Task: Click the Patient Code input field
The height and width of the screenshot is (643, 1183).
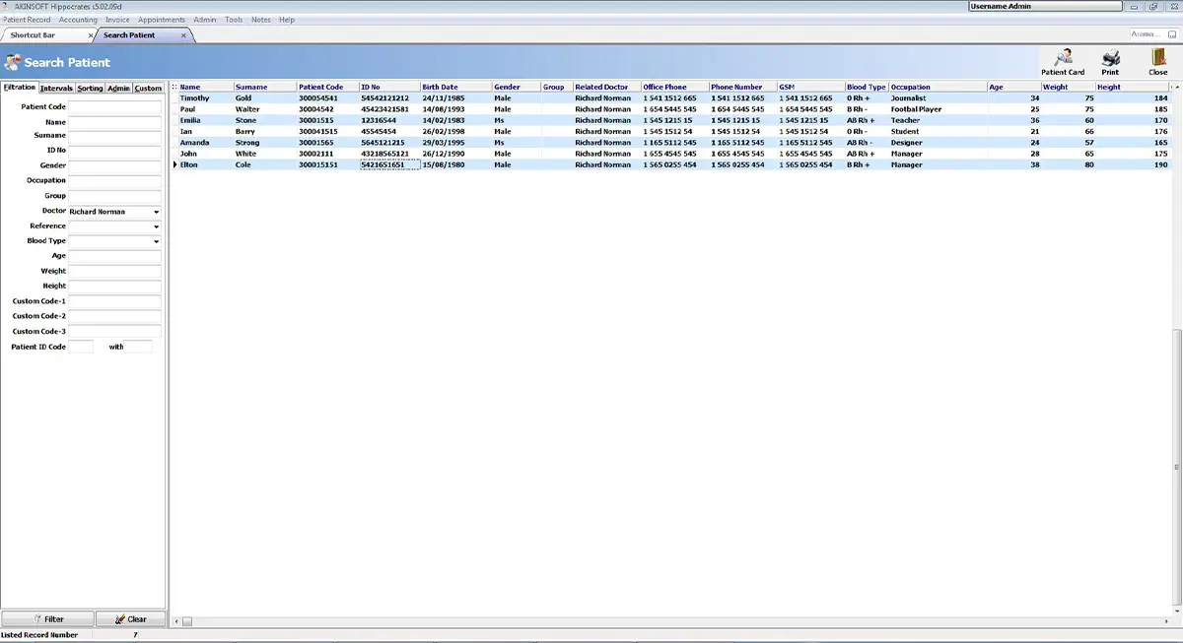Action: pyautogui.click(x=114, y=106)
